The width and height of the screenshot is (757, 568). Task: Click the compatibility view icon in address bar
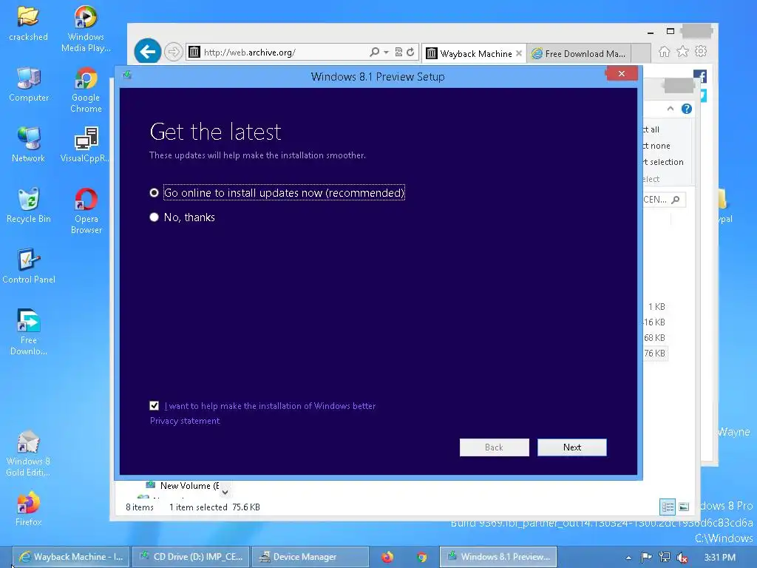pos(398,53)
